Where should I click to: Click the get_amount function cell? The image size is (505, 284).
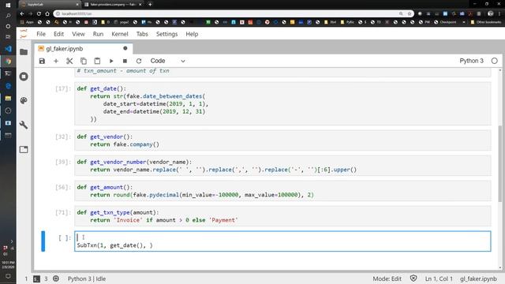point(282,191)
